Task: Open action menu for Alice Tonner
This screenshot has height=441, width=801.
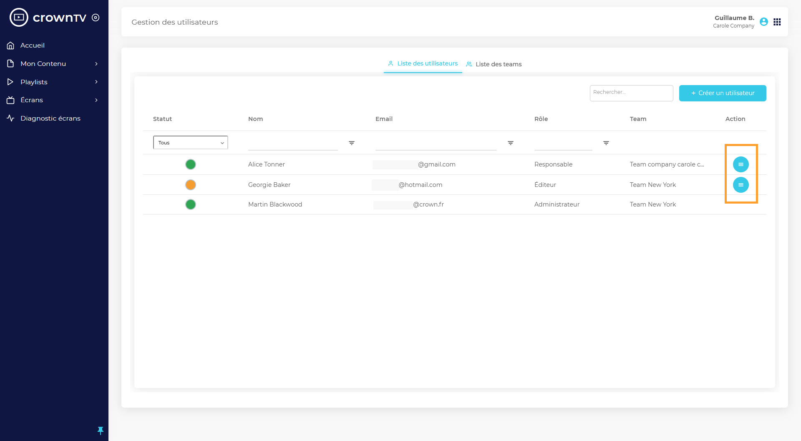Action: (741, 164)
